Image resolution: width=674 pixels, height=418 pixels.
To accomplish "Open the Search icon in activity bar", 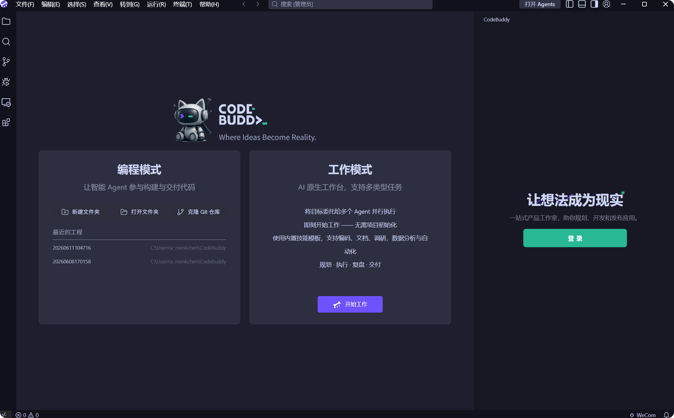I will tap(6, 42).
